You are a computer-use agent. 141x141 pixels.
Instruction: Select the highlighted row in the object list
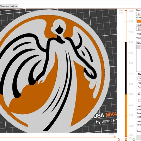[139, 47]
